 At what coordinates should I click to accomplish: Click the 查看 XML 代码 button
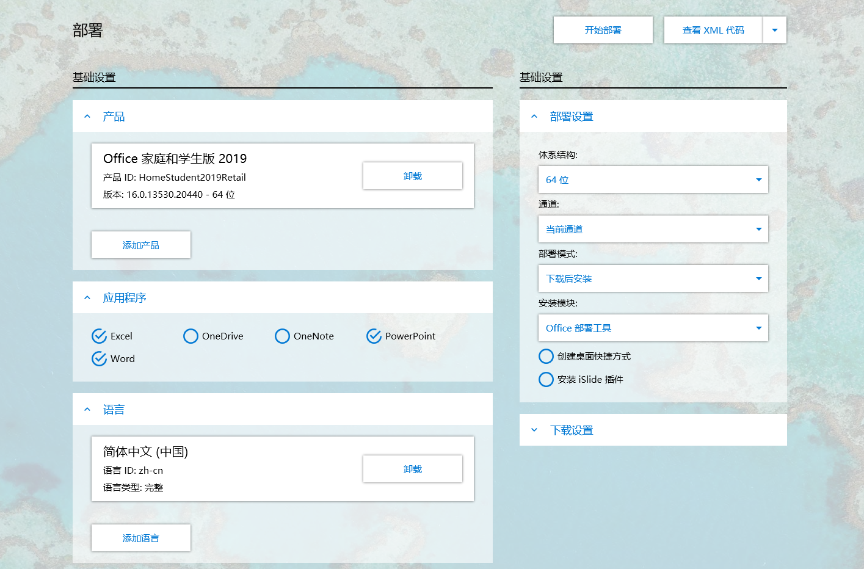click(713, 30)
